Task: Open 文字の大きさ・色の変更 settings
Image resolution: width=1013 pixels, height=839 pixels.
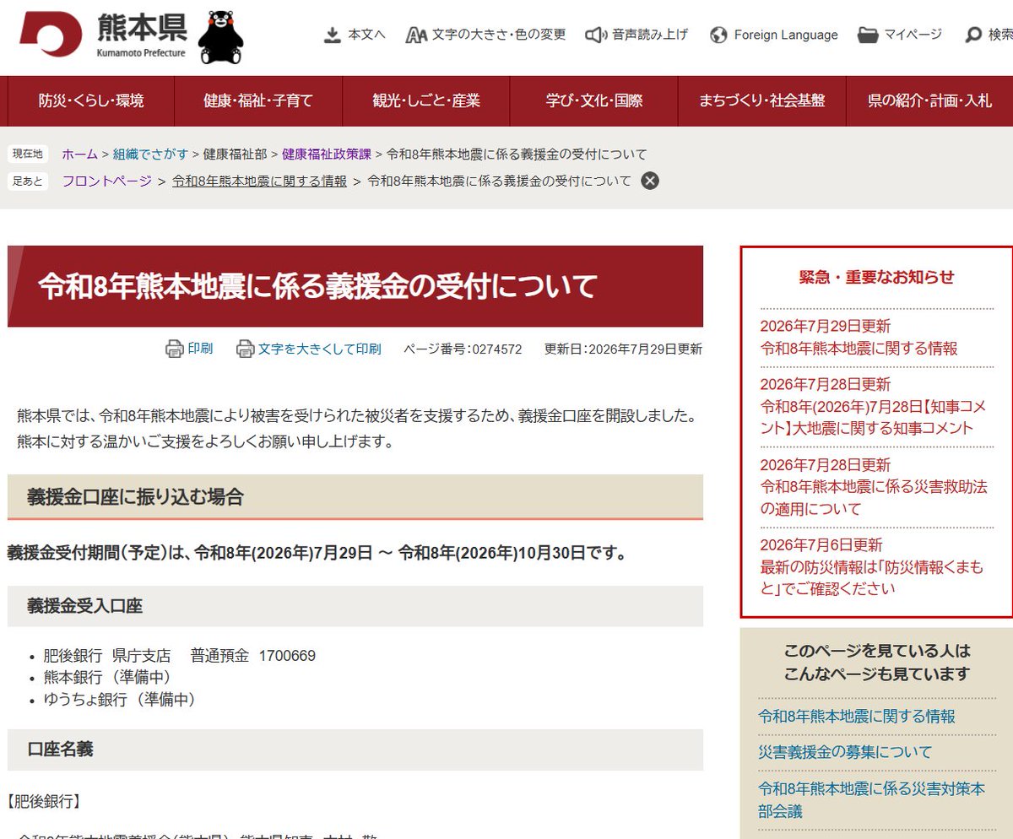Action: [x=499, y=35]
